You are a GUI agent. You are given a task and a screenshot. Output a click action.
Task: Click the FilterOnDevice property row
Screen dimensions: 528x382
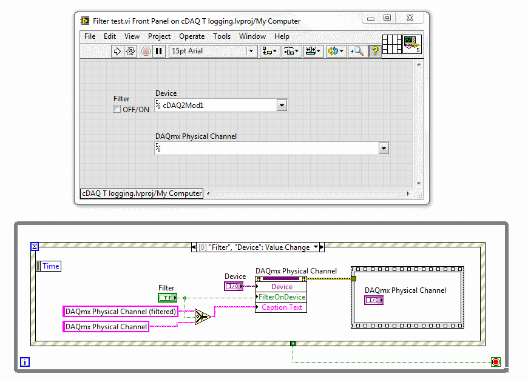(x=281, y=297)
